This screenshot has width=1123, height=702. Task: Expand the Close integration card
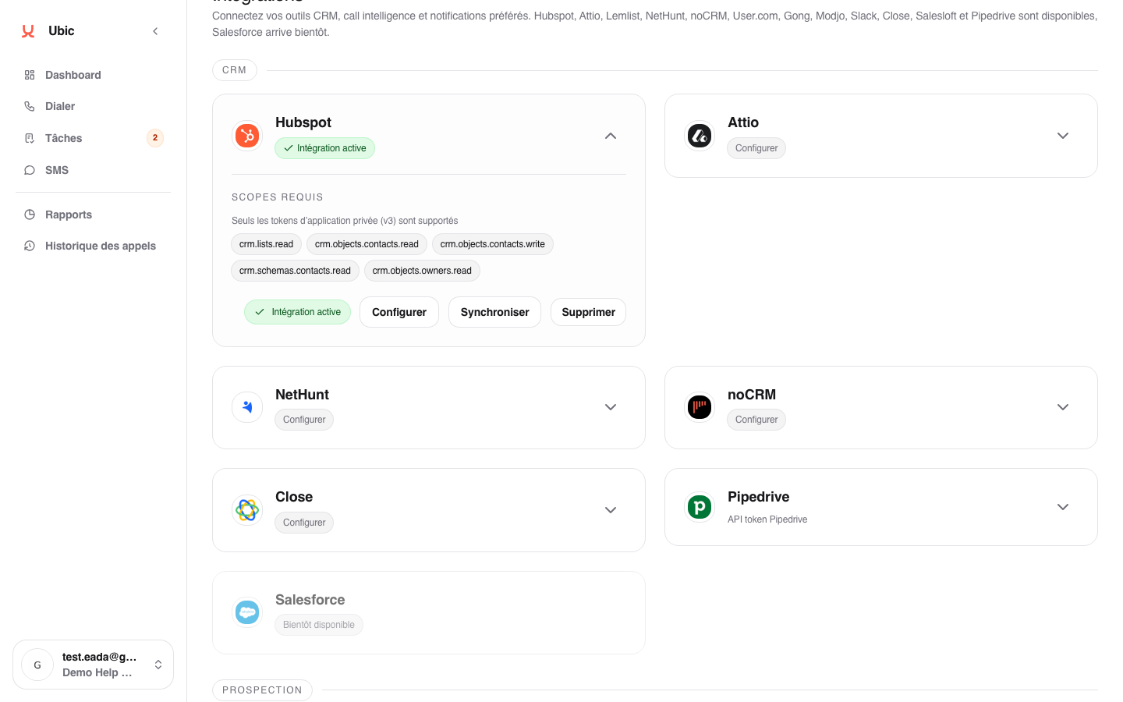(611, 510)
